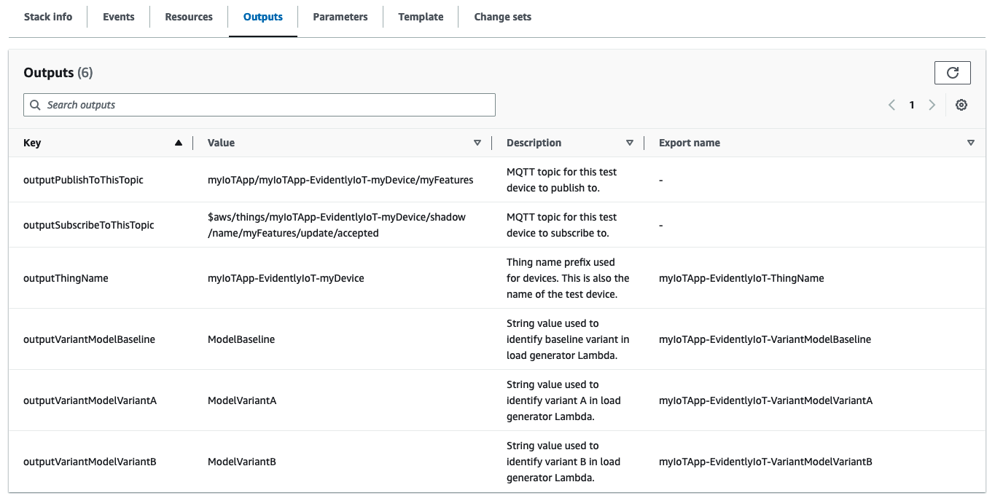Open the Change sets tab
The width and height of the screenshot is (995, 498).
502,16
